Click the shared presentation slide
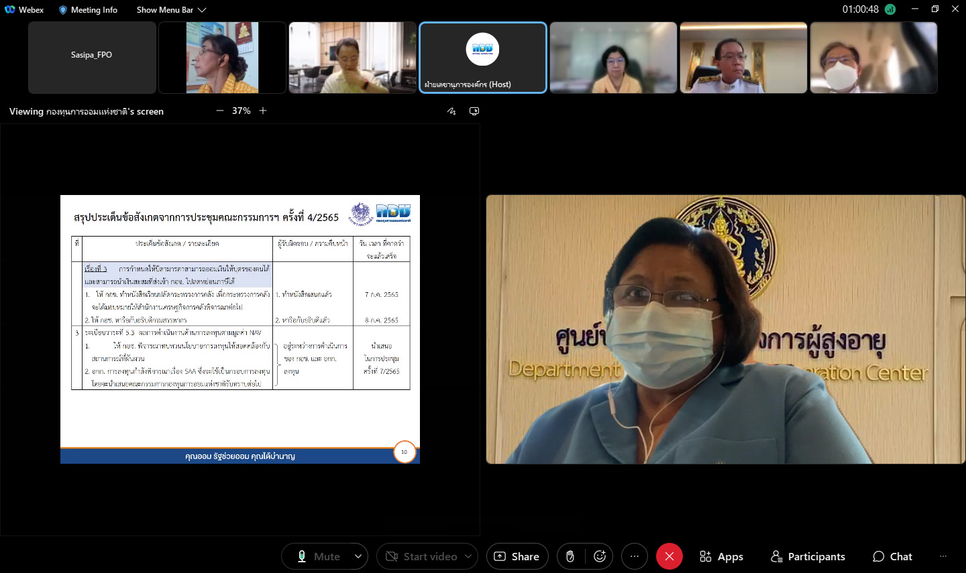 click(240, 329)
